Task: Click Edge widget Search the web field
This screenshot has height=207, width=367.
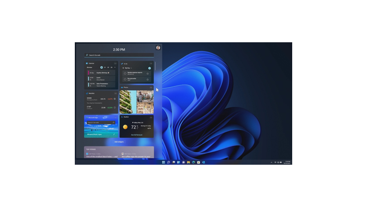Action: pyautogui.click(x=101, y=122)
